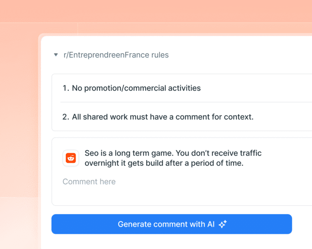Click the r/EntreprendreenFrance rules heading
The image size is (312, 249).
(x=116, y=55)
